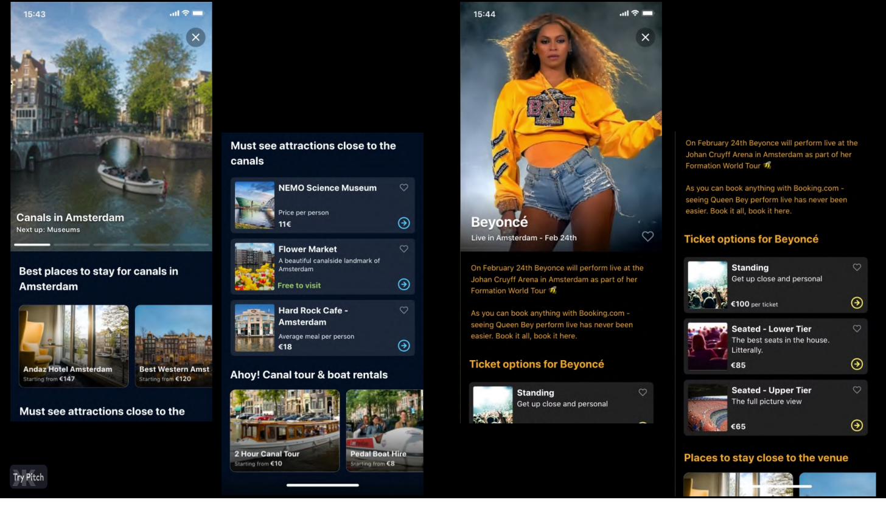886x511 pixels.
Task: Click the Standing crowd thumbnail, €100 ticket
Action: [x=708, y=285]
